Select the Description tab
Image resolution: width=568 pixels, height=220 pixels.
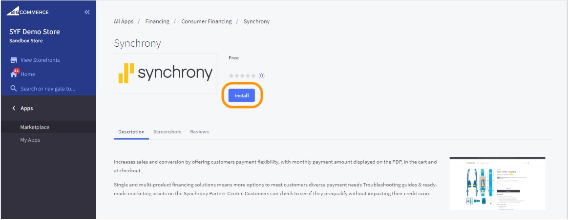pos(131,132)
